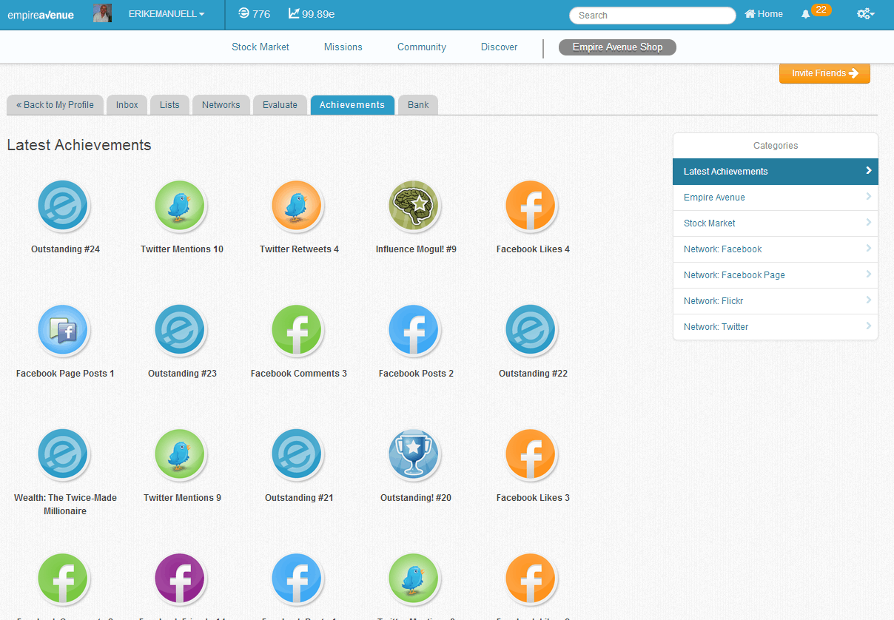The width and height of the screenshot is (894, 620).
Task: Open the Twice-Made Millionaire wealth badge
Action: click(x=64, y=454)
